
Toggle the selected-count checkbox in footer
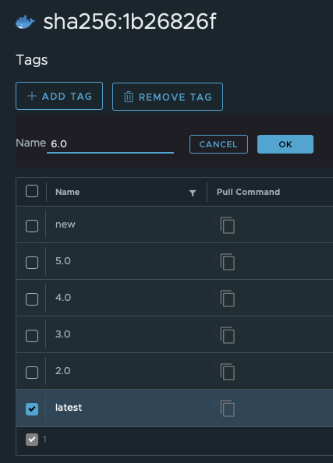(32, 440)
